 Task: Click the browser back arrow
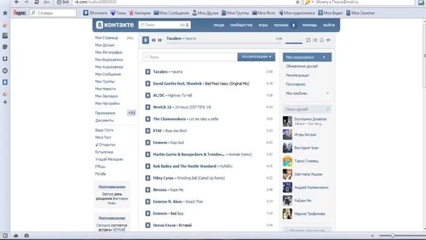[17, 2]
